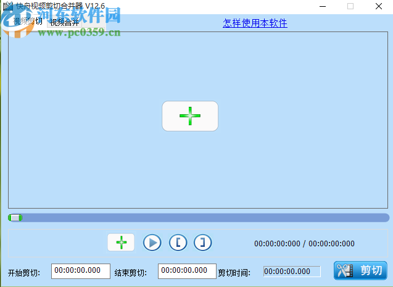This screenshot has height=287, width=393.
Task: Click the green progress slider handle
Action: 15,217
